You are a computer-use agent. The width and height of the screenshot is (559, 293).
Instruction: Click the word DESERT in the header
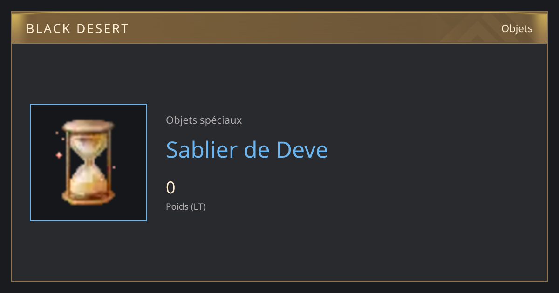(102, 29)
